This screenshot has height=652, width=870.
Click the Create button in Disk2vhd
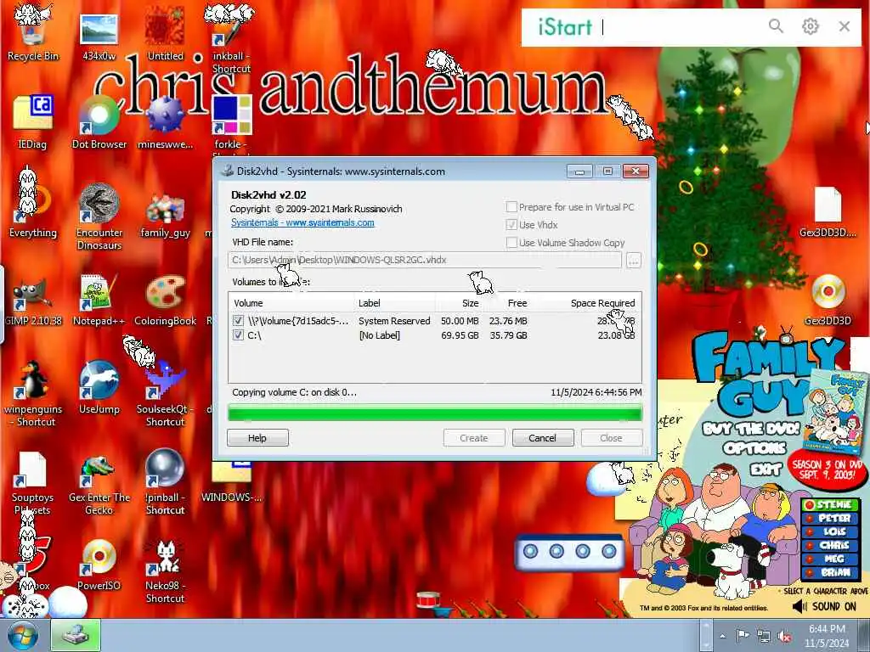[x=474, y=437]
